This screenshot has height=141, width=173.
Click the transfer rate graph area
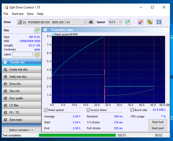click(x=108, y=69)
